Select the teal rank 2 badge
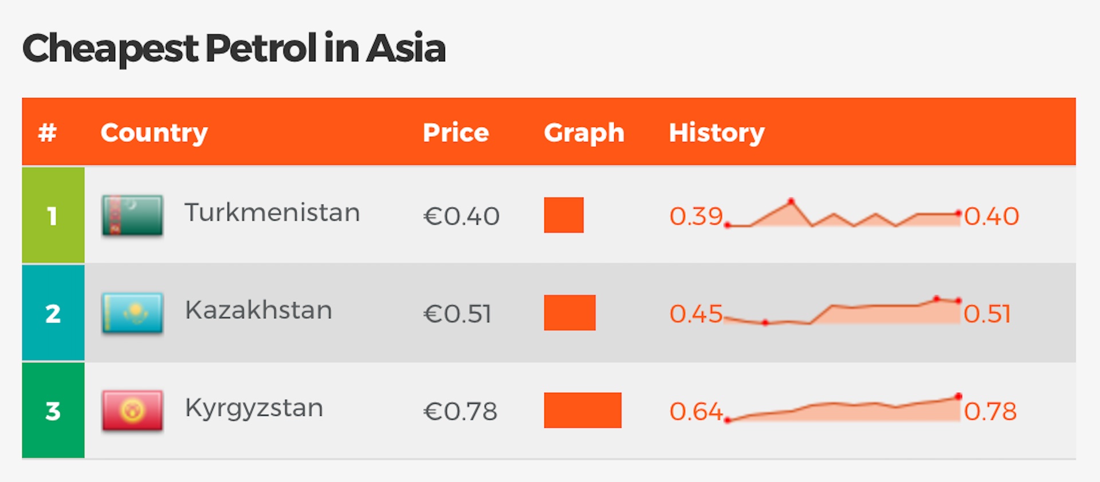 pos(53,313)
